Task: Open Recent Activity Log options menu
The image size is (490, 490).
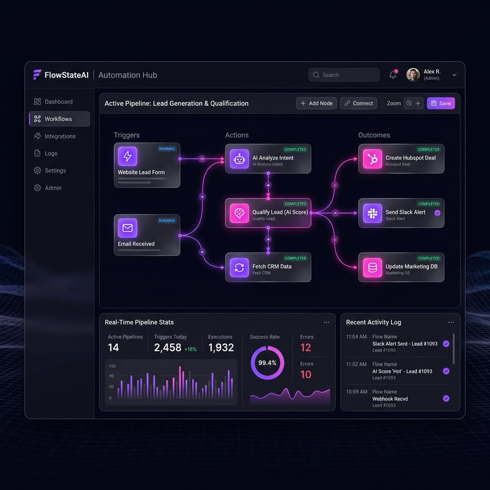Action: [451, 322]
